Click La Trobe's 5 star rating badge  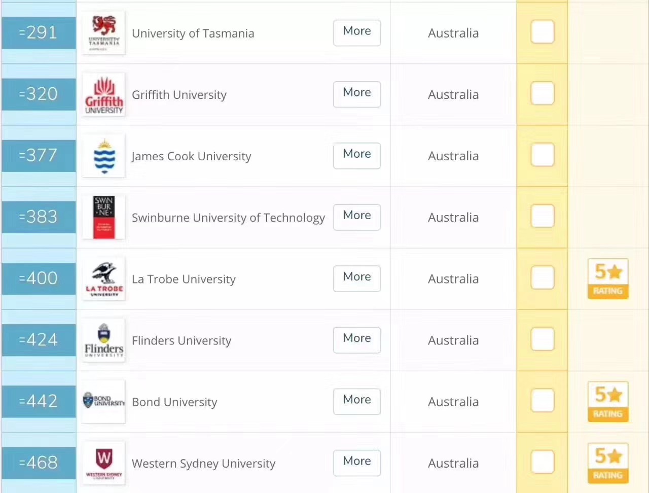[607, 278]
